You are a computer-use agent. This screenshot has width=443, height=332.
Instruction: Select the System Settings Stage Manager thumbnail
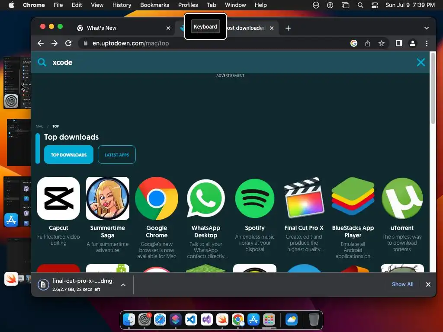point(17,83)
